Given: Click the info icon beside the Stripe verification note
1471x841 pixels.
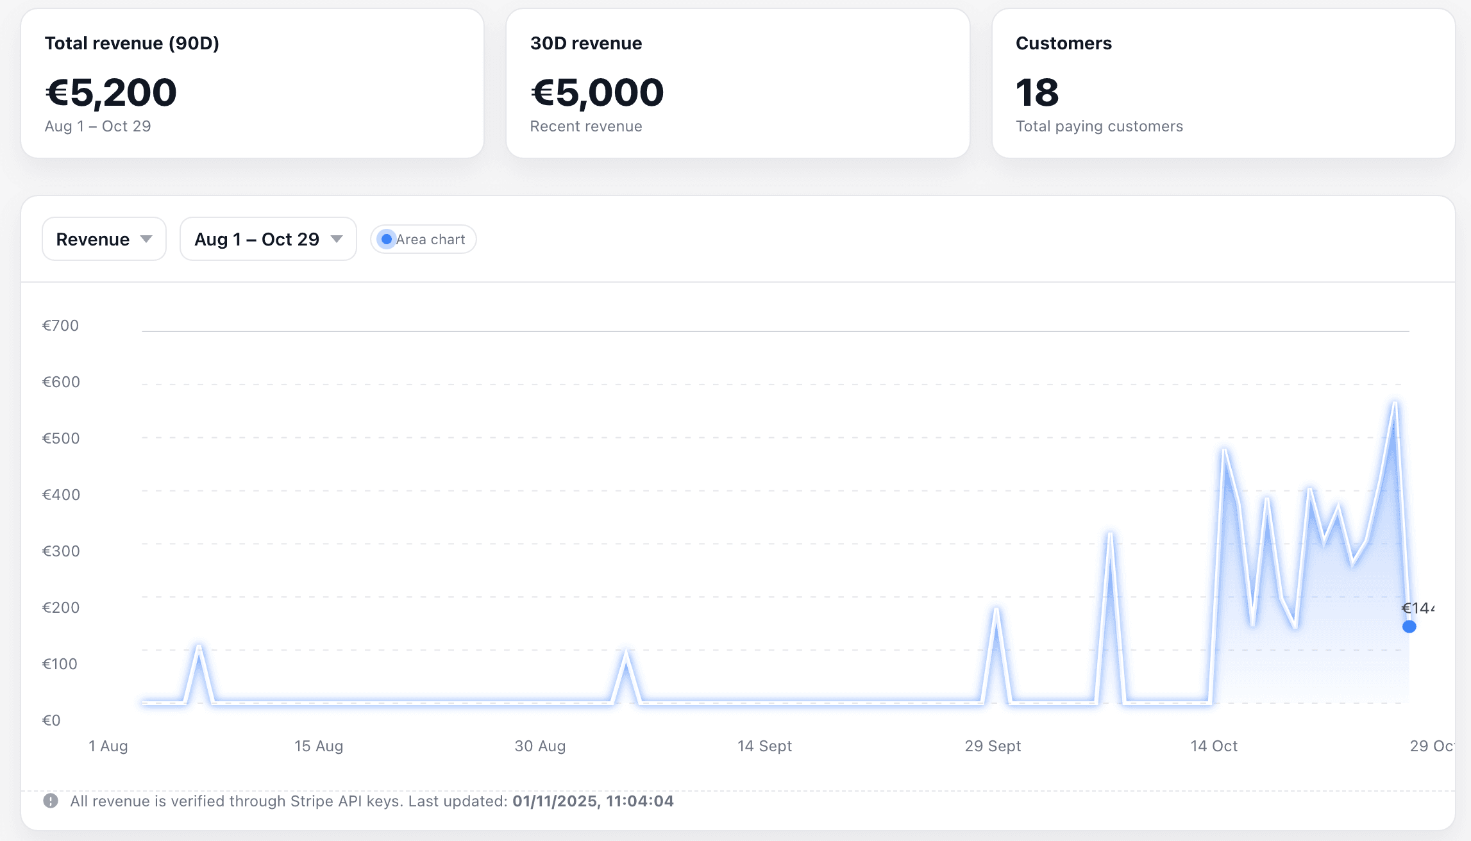Looking at the screenshot, I should (52, 801).
